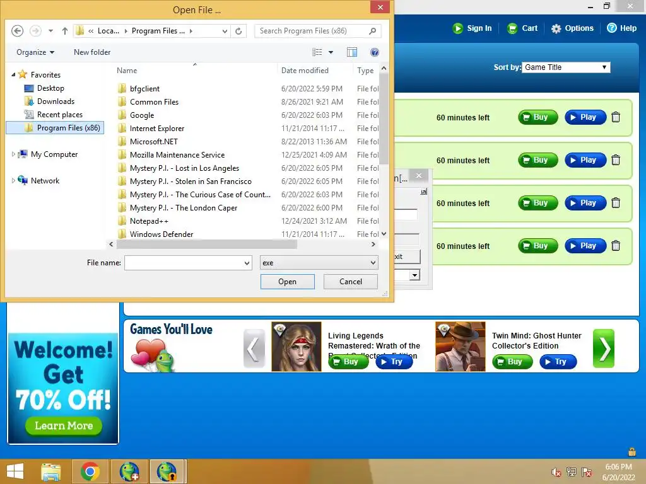Open the view options dropdown arrow
This screenshot has height=484, width=646.
[331, 52]
